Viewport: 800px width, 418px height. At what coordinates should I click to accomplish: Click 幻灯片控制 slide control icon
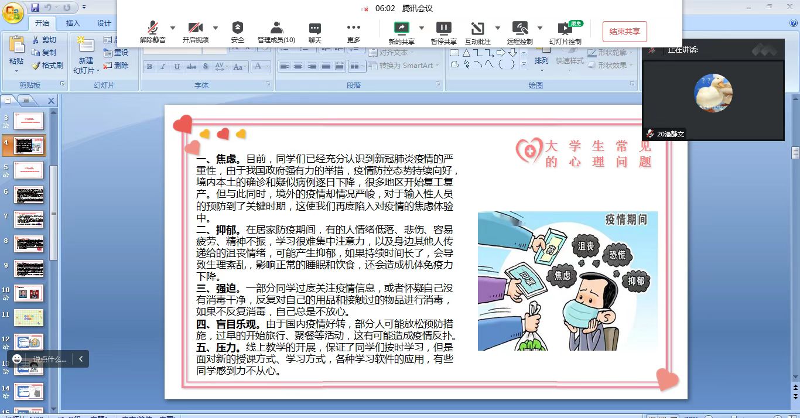tap(565, 31)
